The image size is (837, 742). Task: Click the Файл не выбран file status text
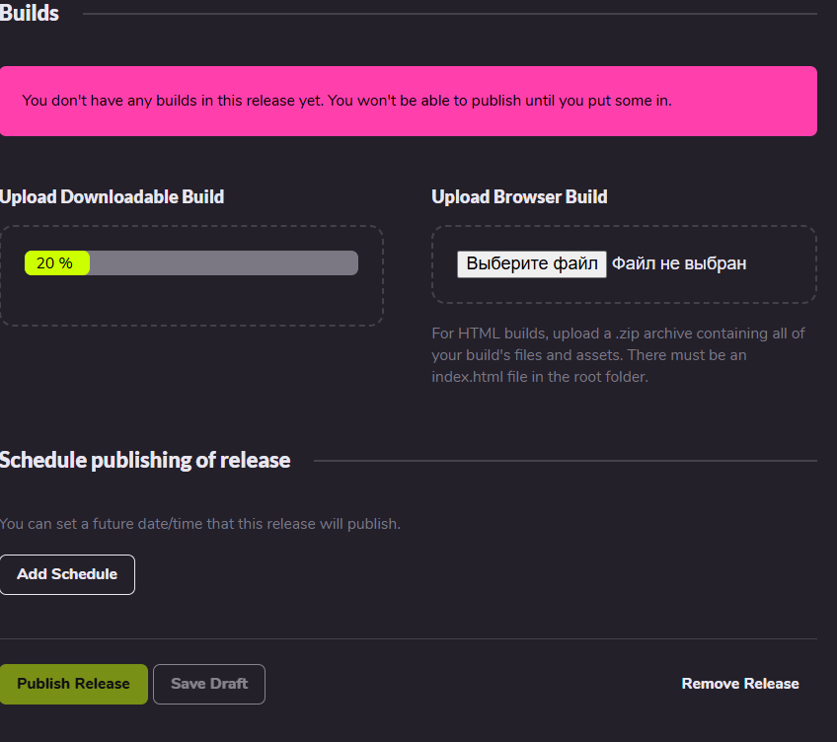679,263
